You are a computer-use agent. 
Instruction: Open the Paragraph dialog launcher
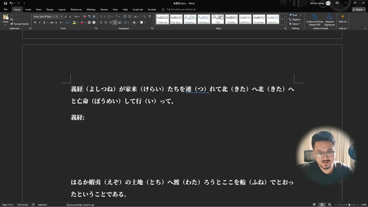pos(152,28)
